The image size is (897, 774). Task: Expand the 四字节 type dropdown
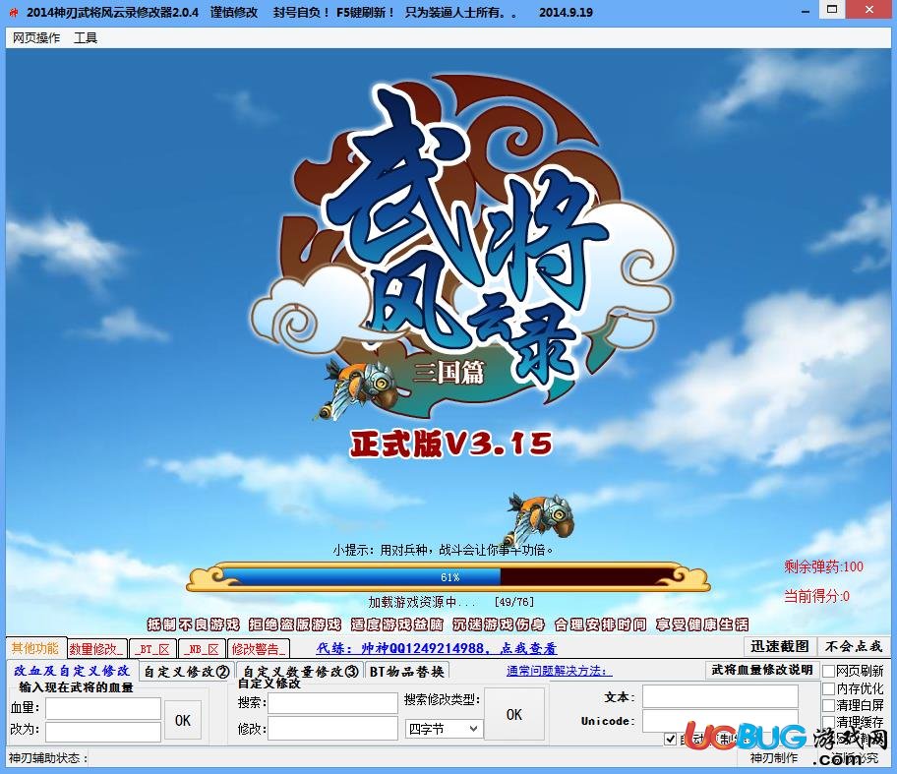444,729
